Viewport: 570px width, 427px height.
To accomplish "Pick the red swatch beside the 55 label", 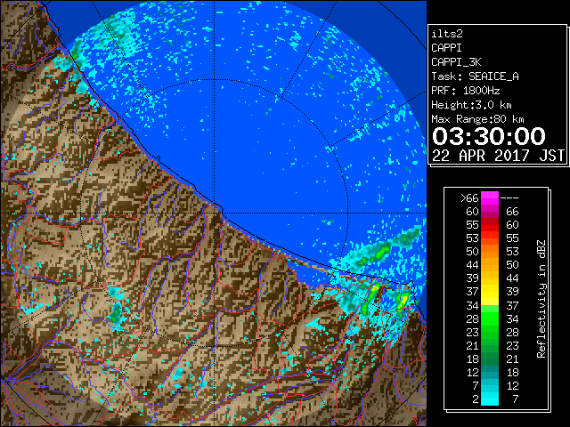I will coord(490,225).
